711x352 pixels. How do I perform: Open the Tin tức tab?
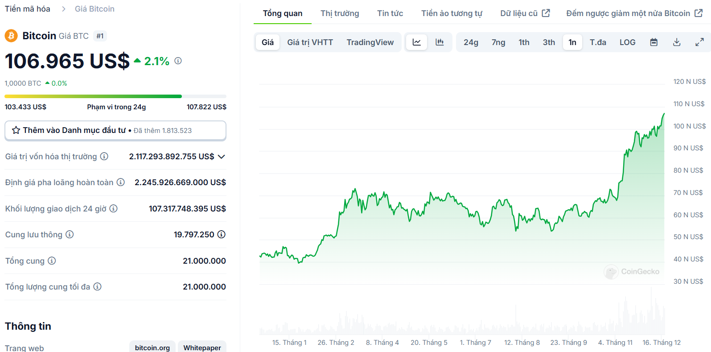390,13
